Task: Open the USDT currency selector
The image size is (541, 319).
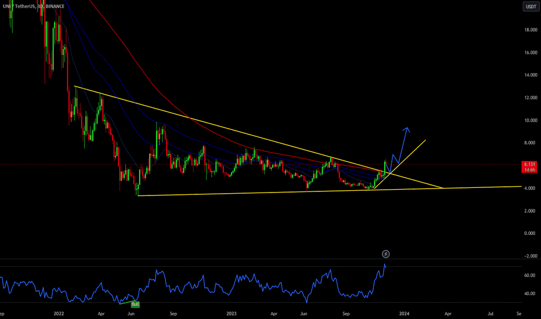Action: tap(531, 6)
